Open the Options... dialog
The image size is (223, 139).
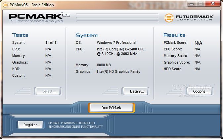click(x=200, y=91)
